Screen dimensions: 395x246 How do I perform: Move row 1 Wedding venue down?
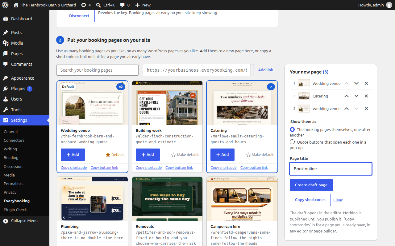(356, 83)
